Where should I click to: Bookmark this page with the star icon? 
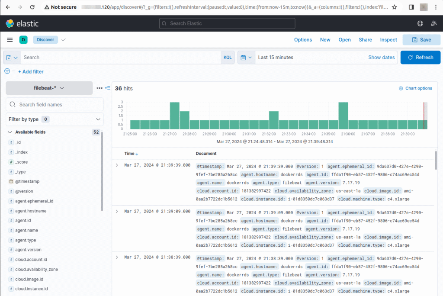click(395, 7)
